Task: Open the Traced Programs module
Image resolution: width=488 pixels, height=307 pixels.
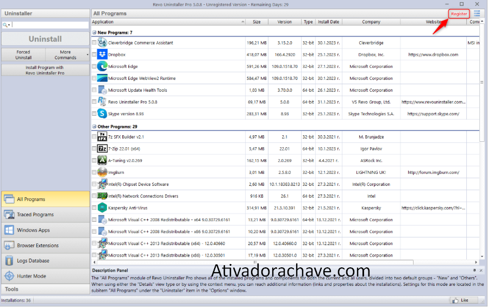Action: point(46,215)
